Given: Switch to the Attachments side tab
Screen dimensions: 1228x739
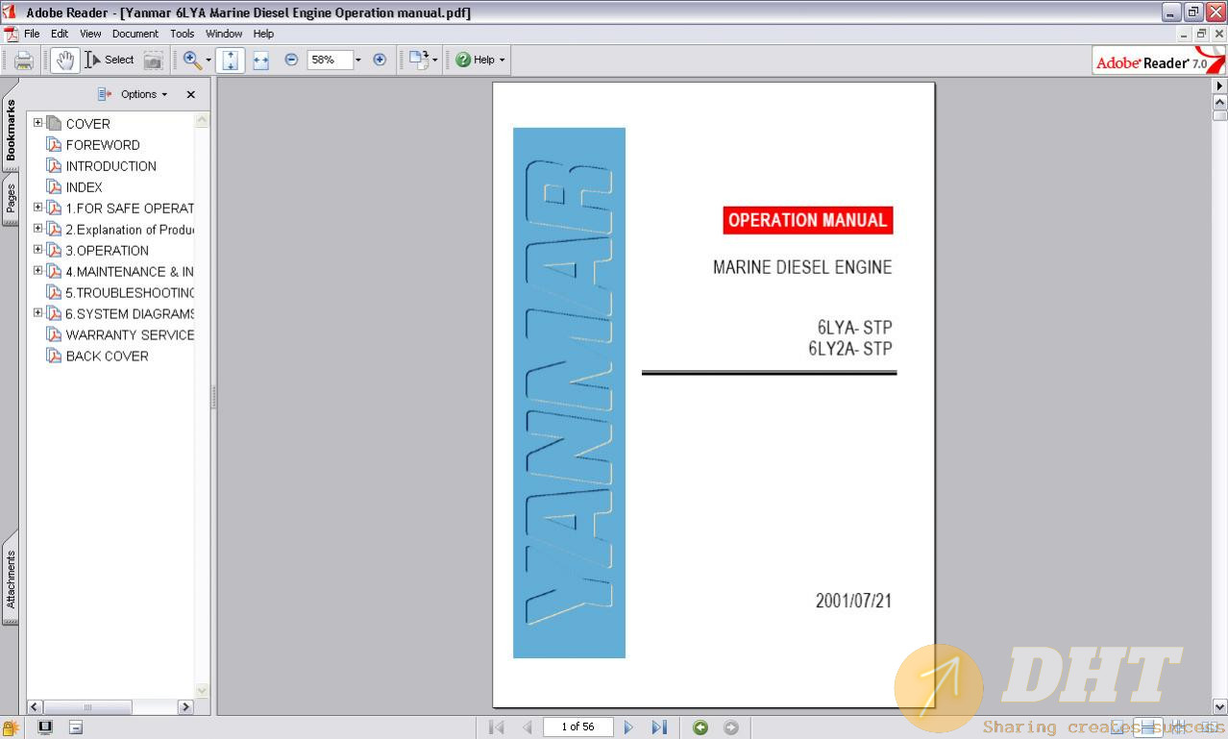Looking at the screenshot, I should (x=11, y=579).
